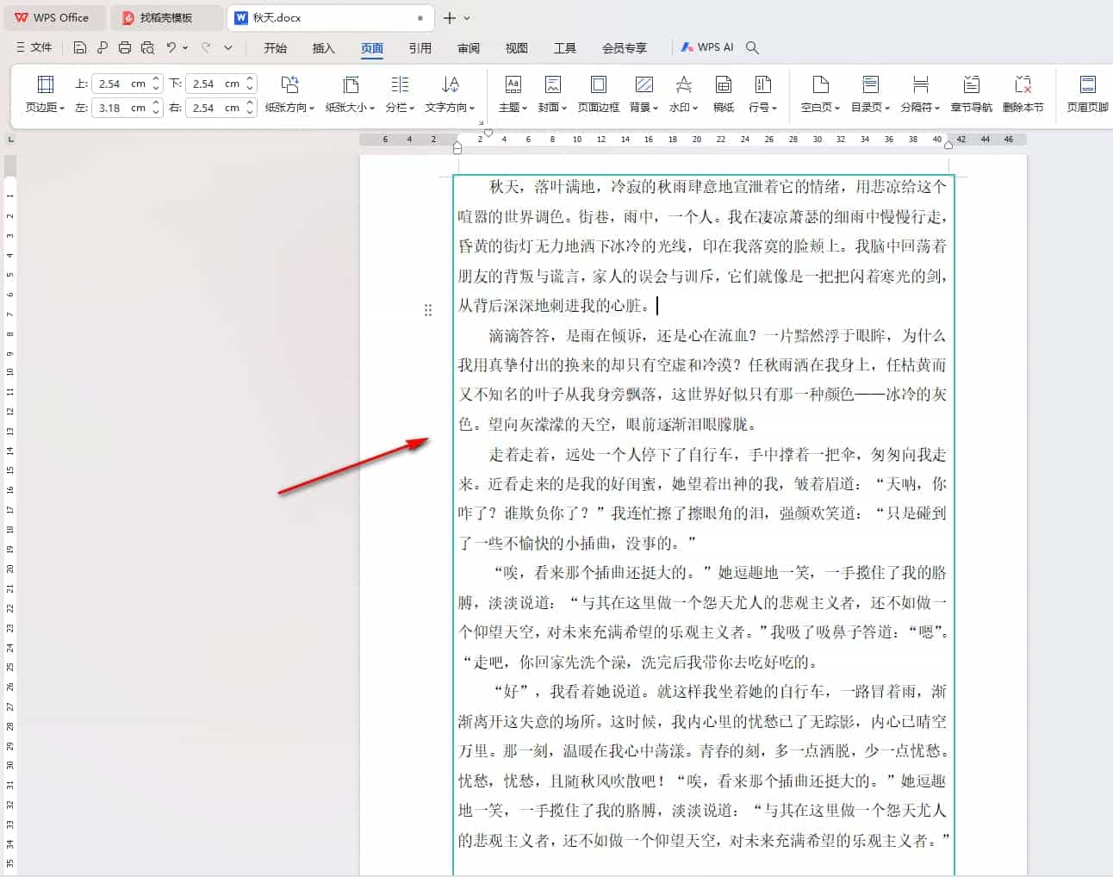Viewport: 1113px width, 877px height.
Task: Click in paragraph starting 滴滴答答
Action: (x=702, y=380)
